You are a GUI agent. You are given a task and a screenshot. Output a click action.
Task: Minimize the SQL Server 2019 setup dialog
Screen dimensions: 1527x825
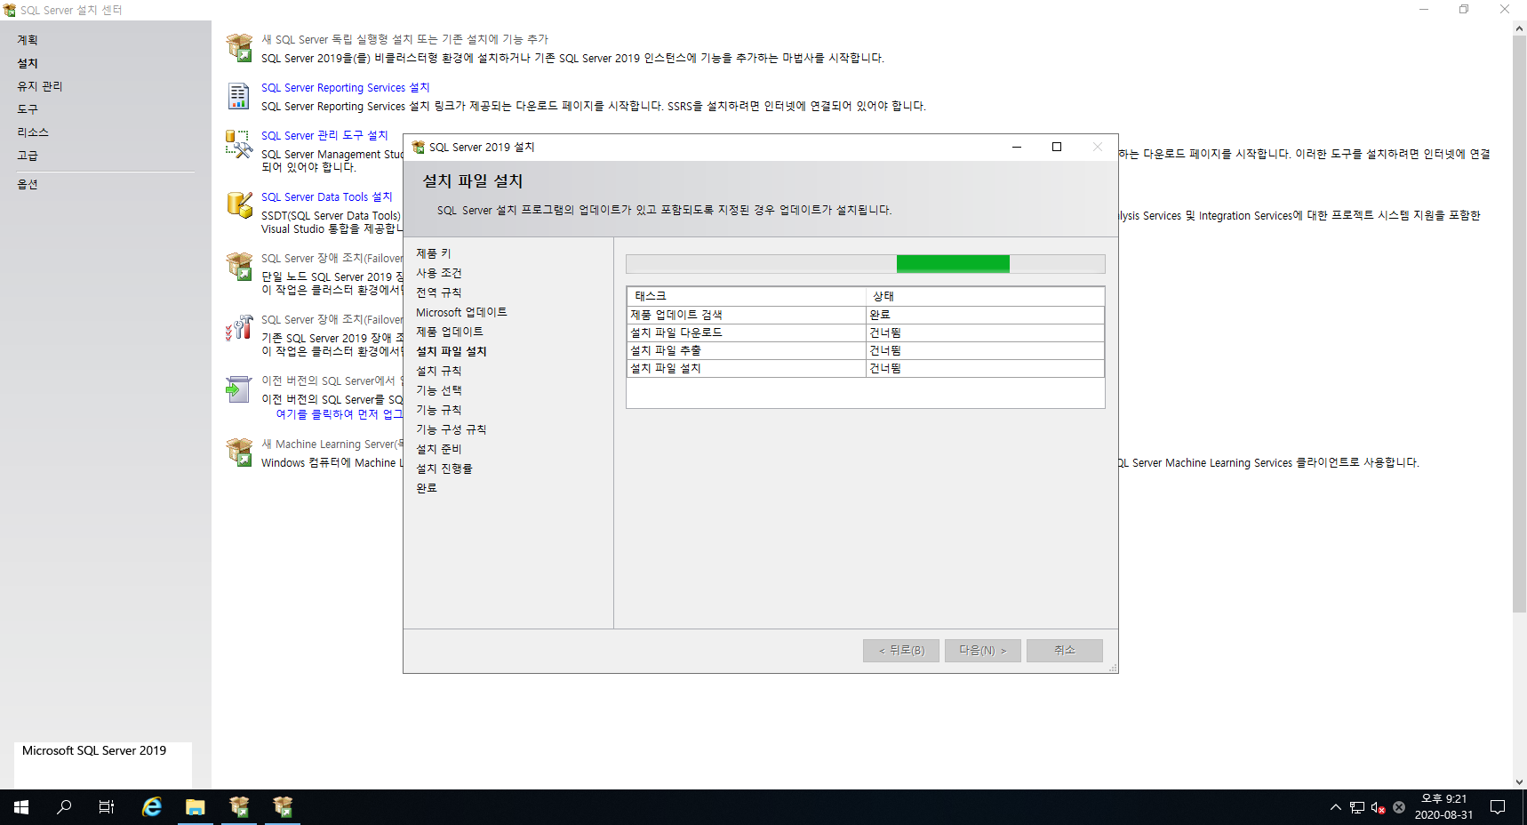click(x=1016, y=147)
